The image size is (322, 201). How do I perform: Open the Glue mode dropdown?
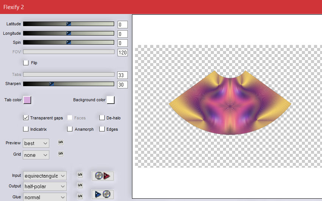point(45,197)
